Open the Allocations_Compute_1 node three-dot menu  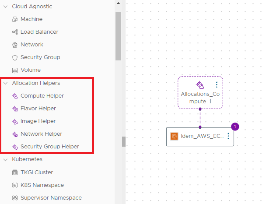point(217,84)
